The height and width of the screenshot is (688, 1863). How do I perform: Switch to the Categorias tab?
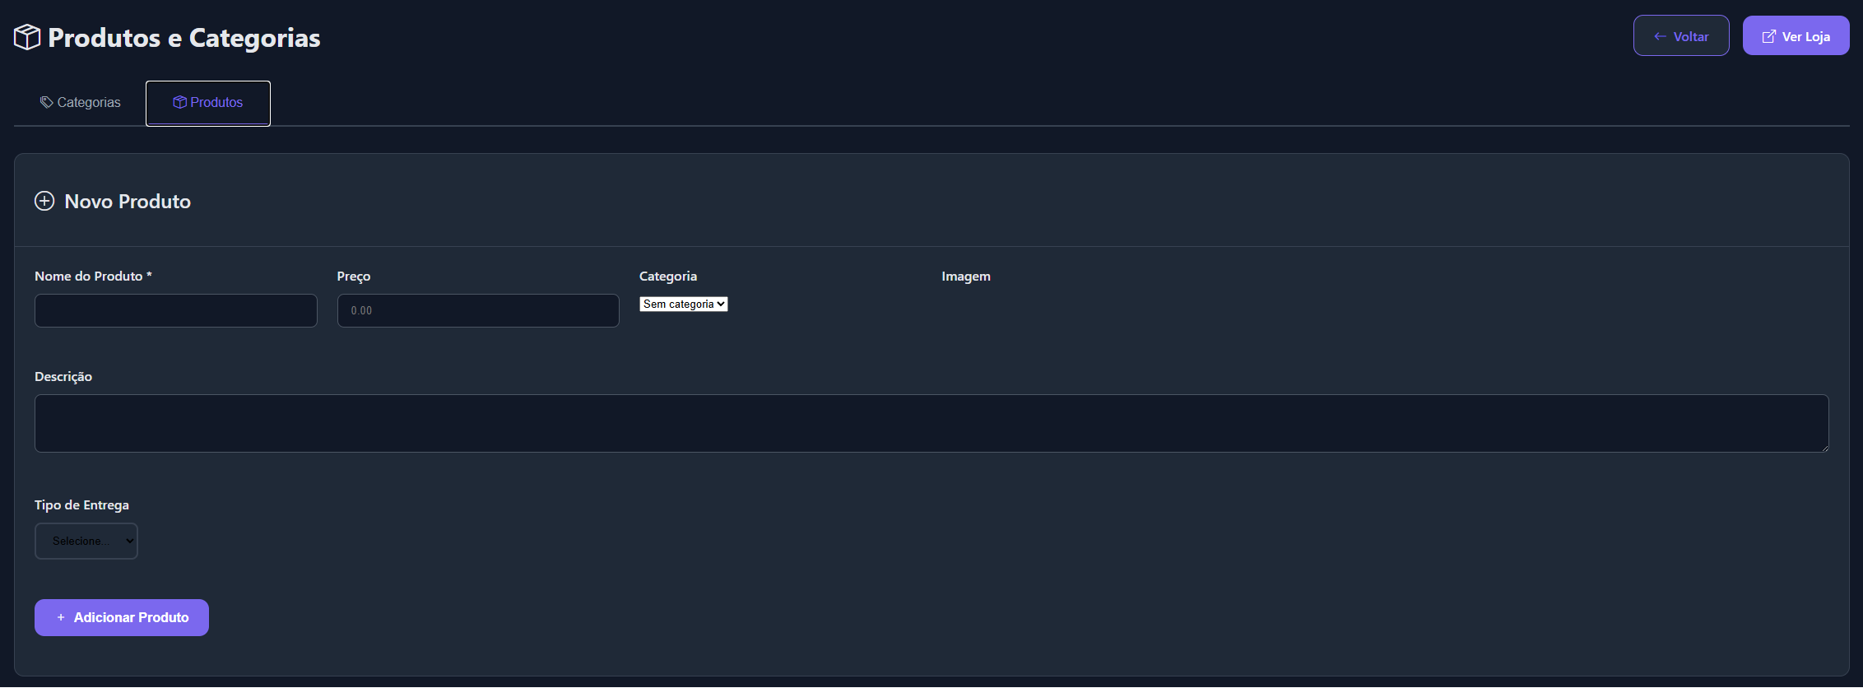pyautogui.click(x=89, y=103)
